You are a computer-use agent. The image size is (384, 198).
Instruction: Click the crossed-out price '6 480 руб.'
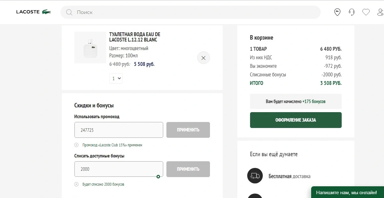pyautogui.click(x=120, y=64)
